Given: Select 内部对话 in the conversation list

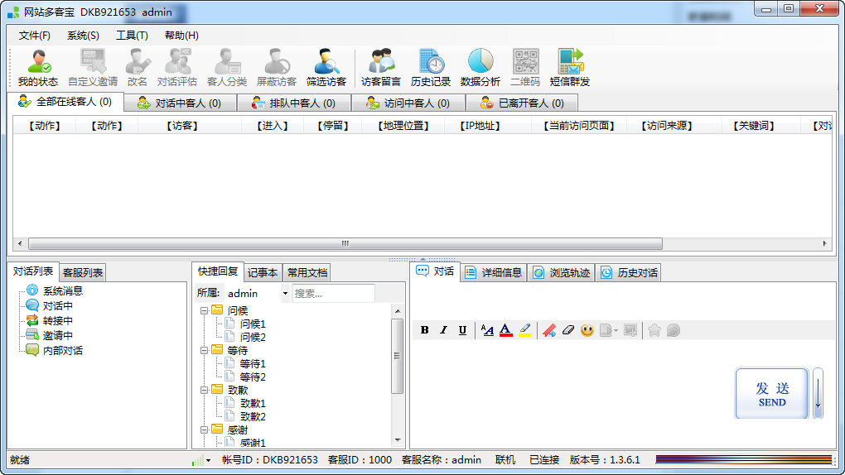Looking at the screenshot, I should coord(62,351).
